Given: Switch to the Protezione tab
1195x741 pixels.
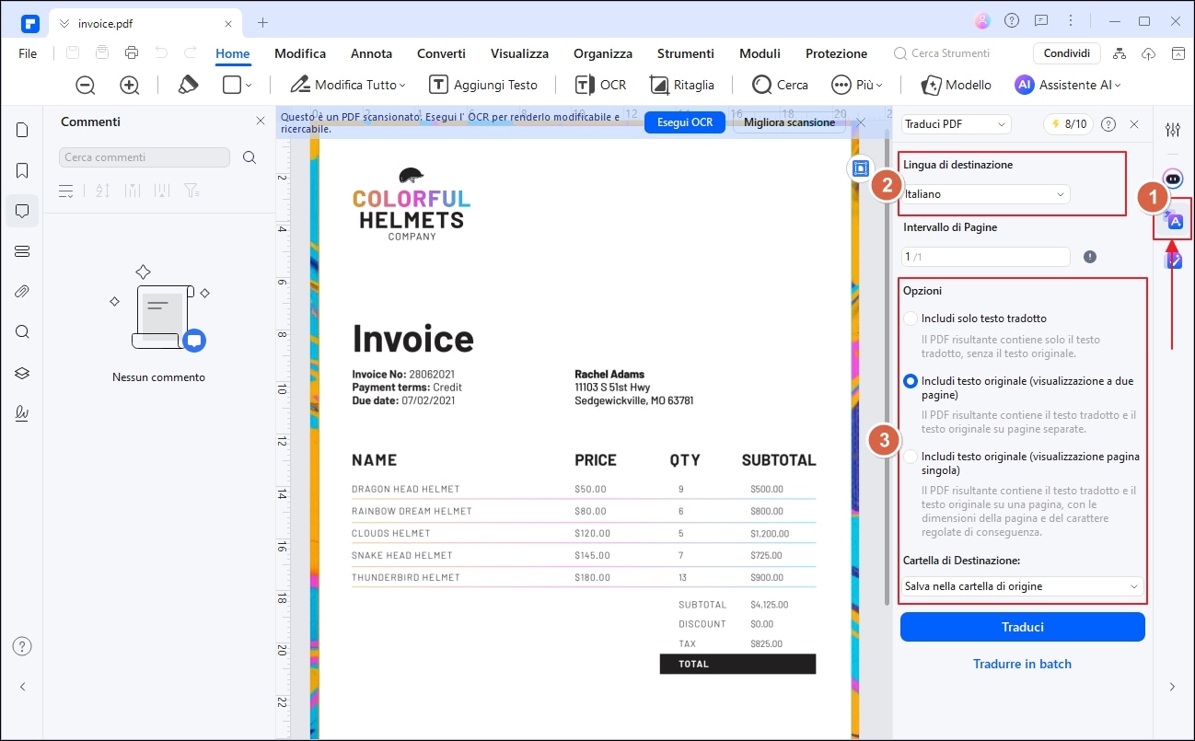Looking at the screenshot, I should pyautogui.click(x=836, y=53).
